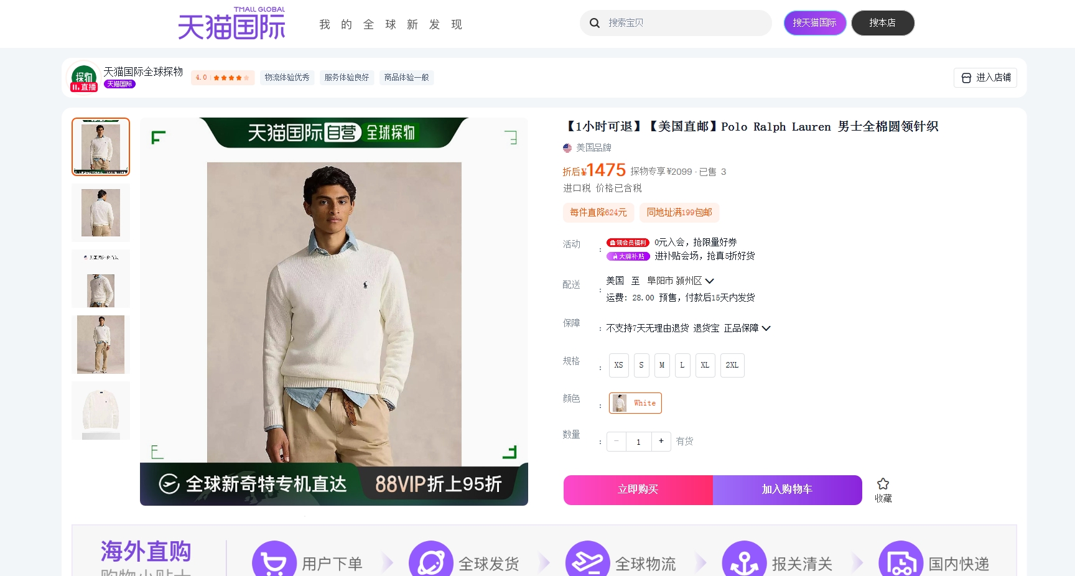The width and height of the screenshot is (1075, 576).
Task: Click the Tmall Global logo
Action: (231, 24)
